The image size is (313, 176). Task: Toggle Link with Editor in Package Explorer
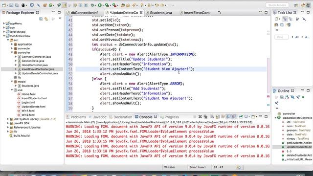click(x=46, y=19)
